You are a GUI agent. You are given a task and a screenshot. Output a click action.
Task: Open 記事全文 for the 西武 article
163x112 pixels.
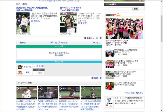tap(35, 21)
